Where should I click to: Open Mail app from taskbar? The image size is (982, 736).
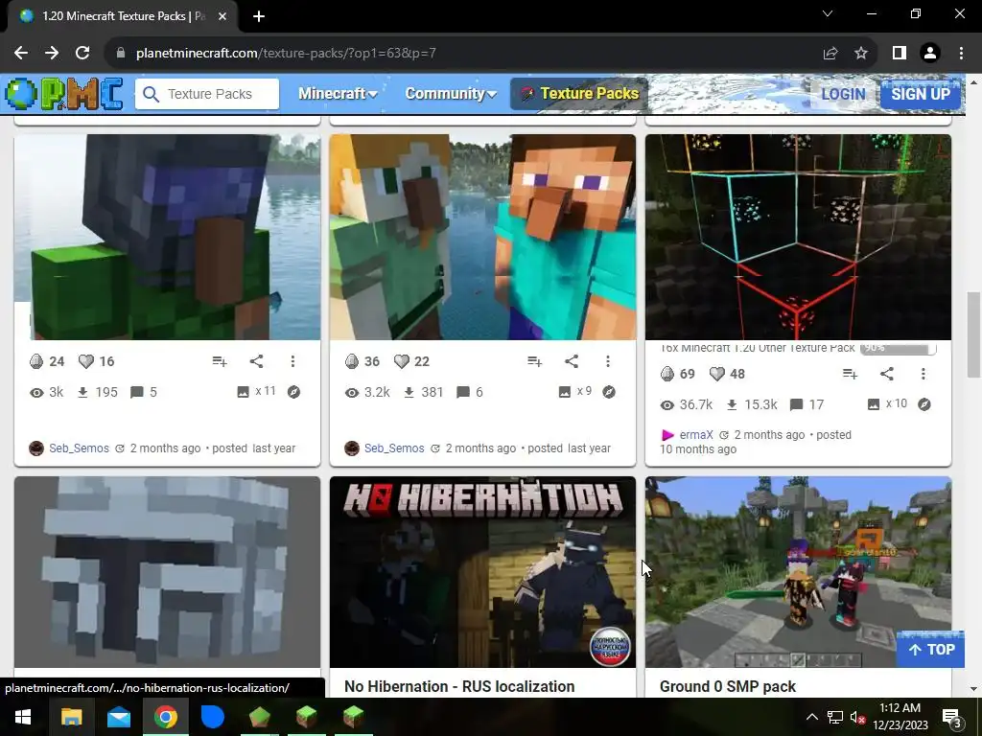[x=118, y=717]
